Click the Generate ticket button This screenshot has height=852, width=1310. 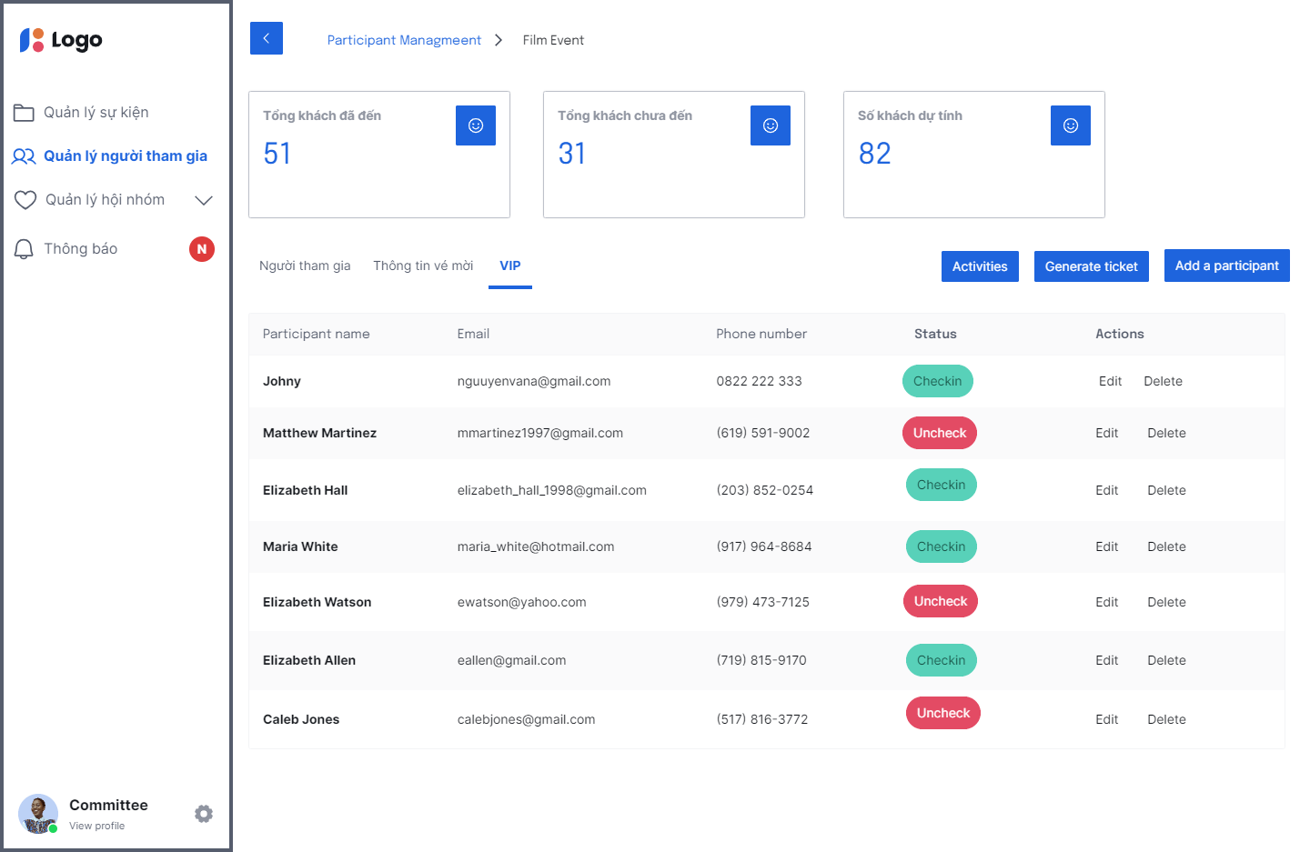(x=1091, y=266)
